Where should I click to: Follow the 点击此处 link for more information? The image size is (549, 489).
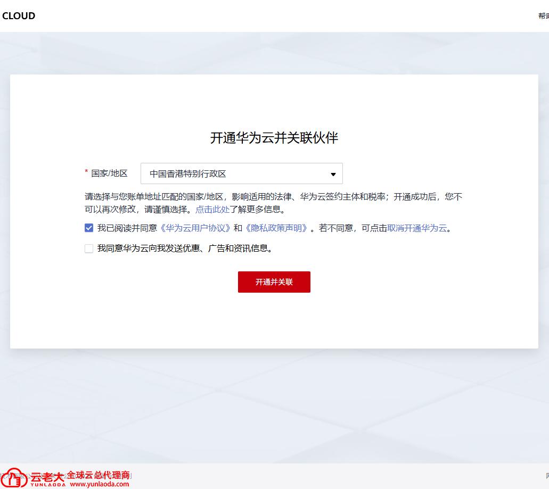(x=212, y=209)
